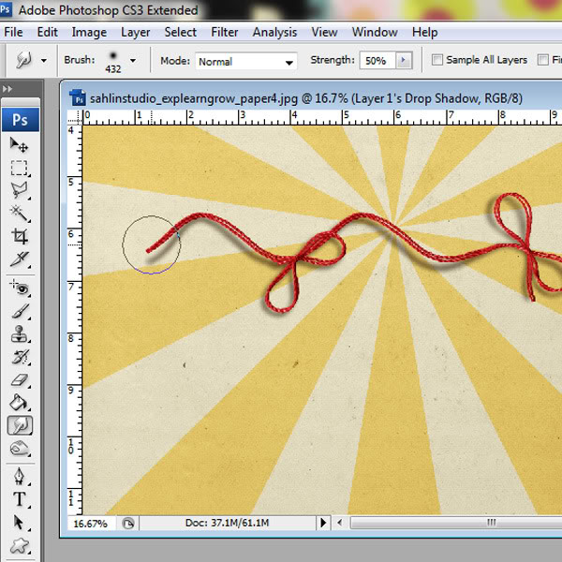Viewport: 562px width, 562px height.
Task: Select the History Brush tool
Action: (20, 357)
